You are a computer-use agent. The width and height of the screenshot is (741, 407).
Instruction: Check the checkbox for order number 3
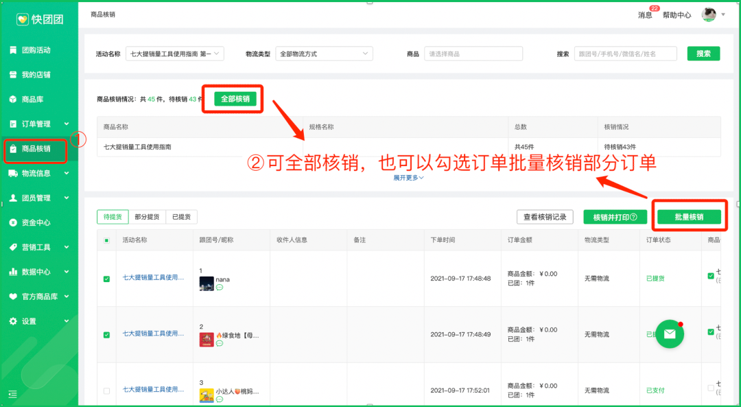(106, 391)
